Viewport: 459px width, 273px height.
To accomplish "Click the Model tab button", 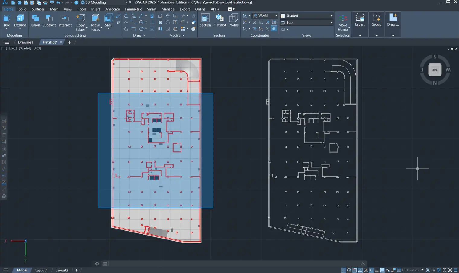I will pyautogui.click(x=22, y=270).
